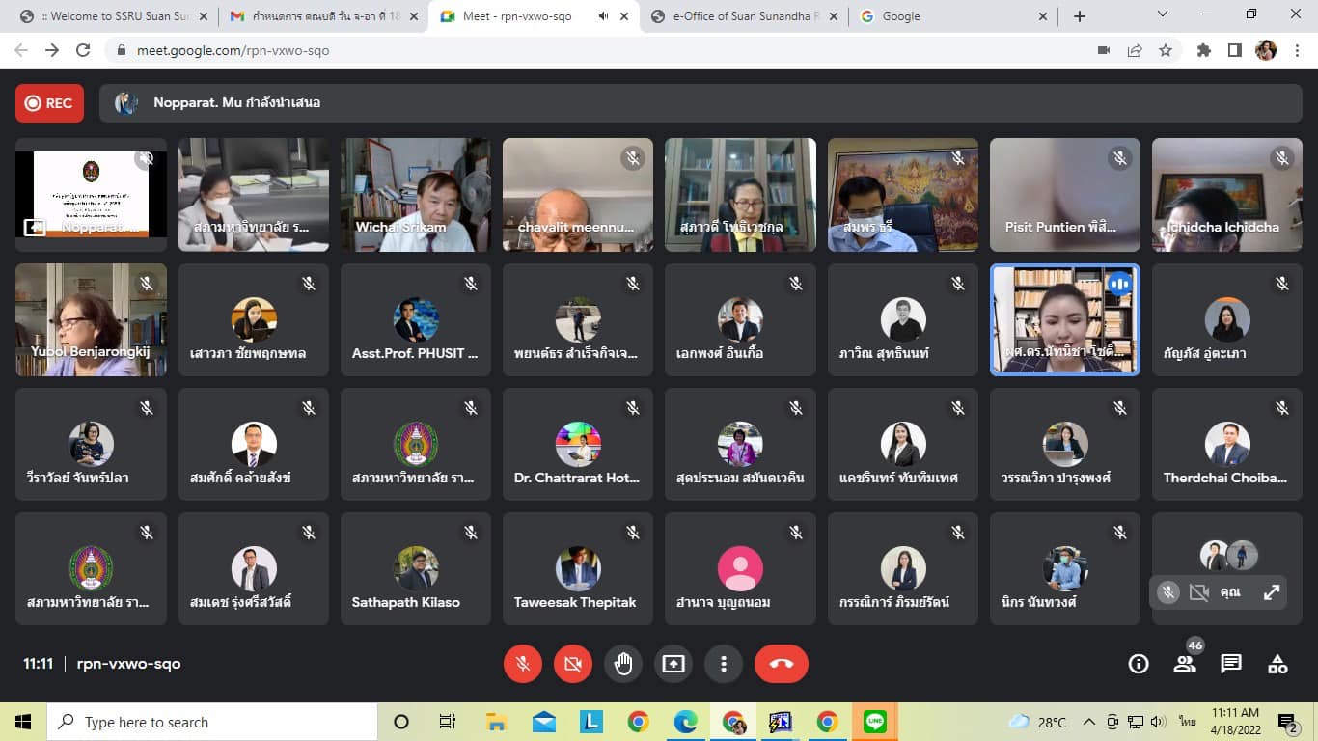The width and height of the screenshot is (1318, 741).
Task: Expand self-view tile to full size
Action: pyautogui.click(x=1272, y=592)
